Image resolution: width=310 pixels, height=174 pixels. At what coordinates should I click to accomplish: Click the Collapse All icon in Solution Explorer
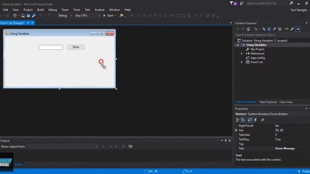275,29
